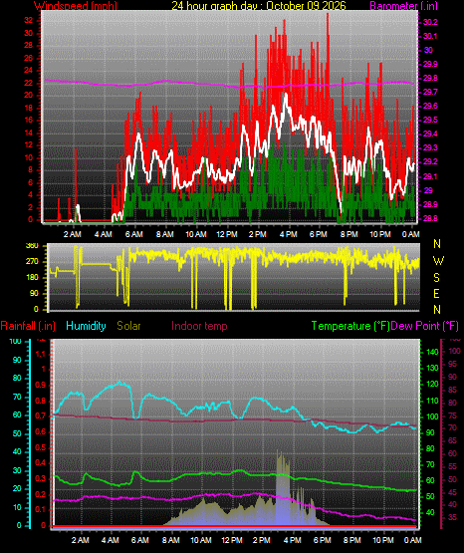
Task: Click the "32" windspeed axis value
Action: pos(28,21)
